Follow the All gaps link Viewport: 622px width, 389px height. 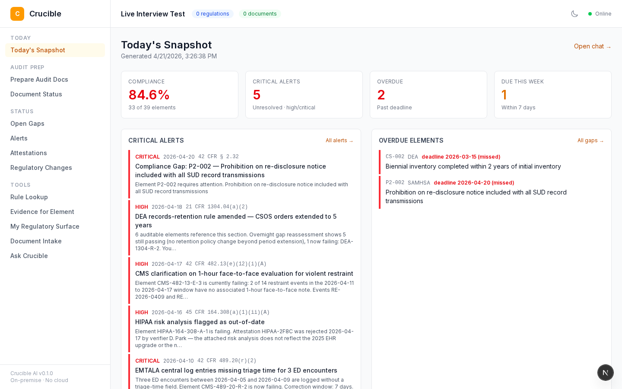pyautogui.click(x=590, y=140)
